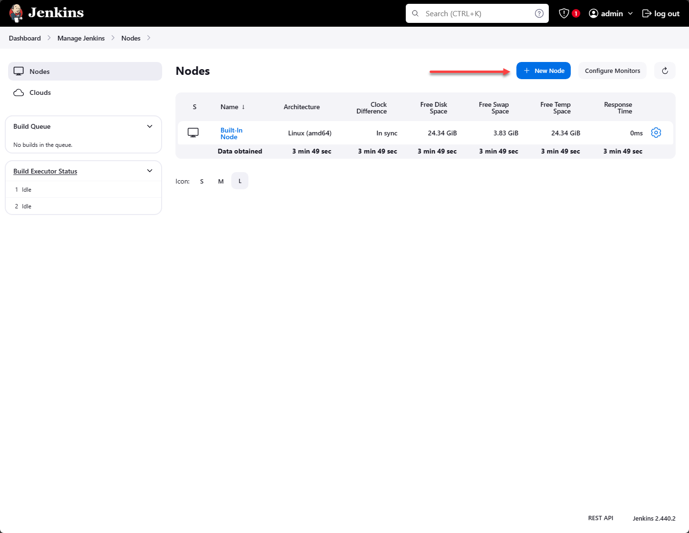
Task: Click 'No builds in the queue.' text
Action: point(43,145)
